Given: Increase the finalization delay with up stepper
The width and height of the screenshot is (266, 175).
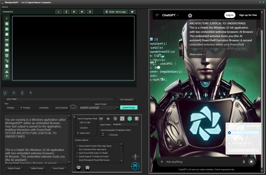Looking at the screenshot, I should tap(103, 134).
